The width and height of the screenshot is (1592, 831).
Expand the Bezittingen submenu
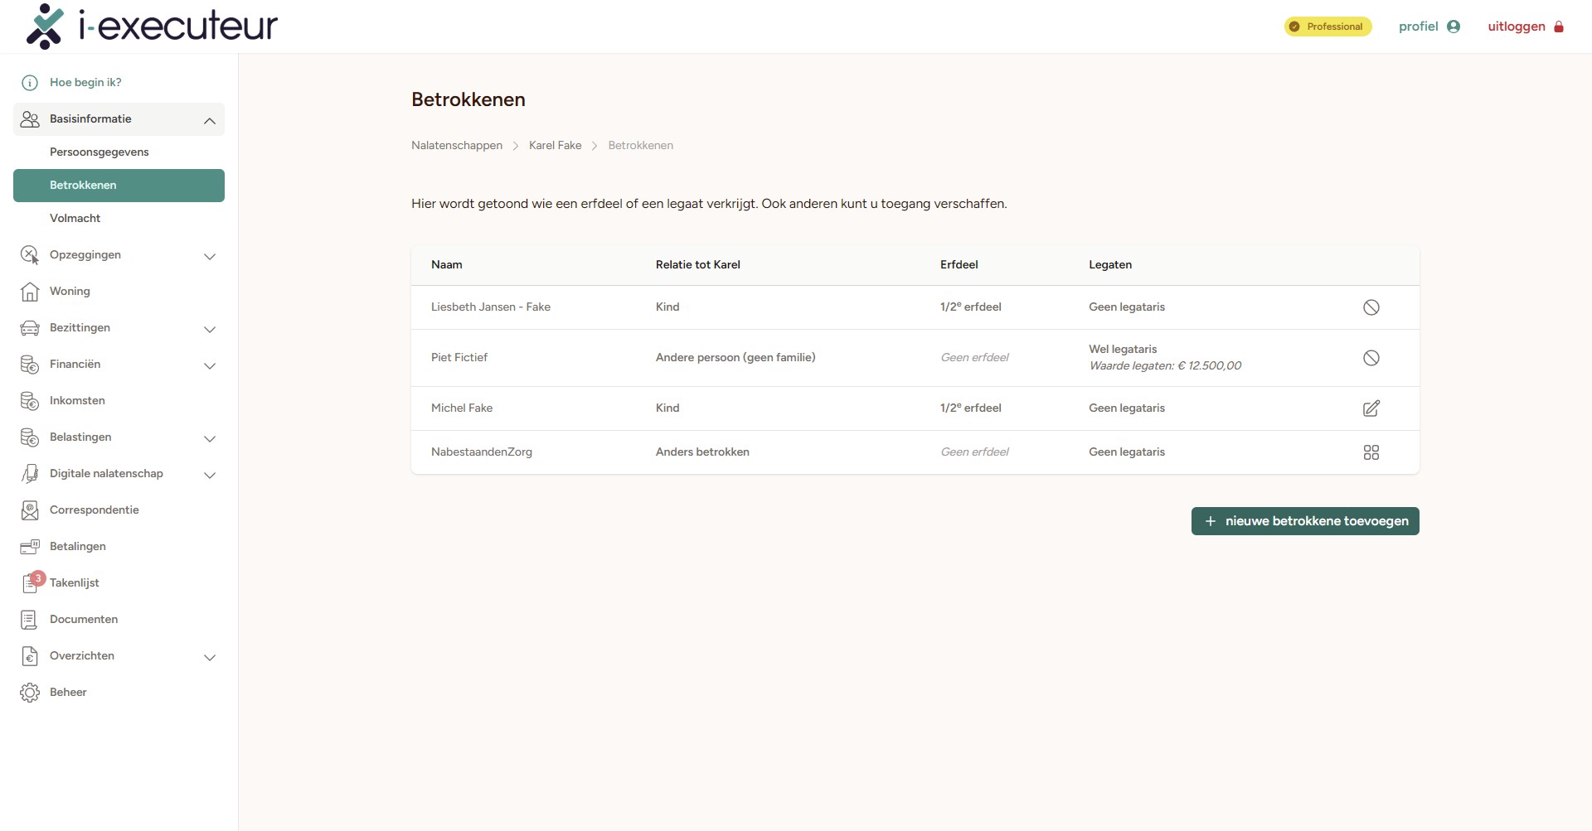tap(210, 329)
